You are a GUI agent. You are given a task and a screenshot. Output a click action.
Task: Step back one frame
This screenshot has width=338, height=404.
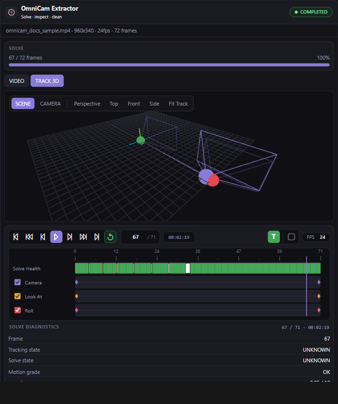pyautogui.click(x=43, y=237)
